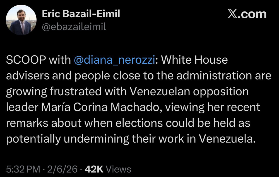Click the .com text beside X logo
Image resolution: width=279 pixels, height=177 pixels.
252,14
